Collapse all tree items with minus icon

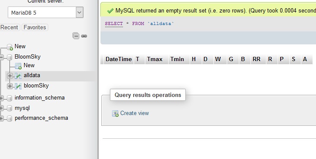76,36
